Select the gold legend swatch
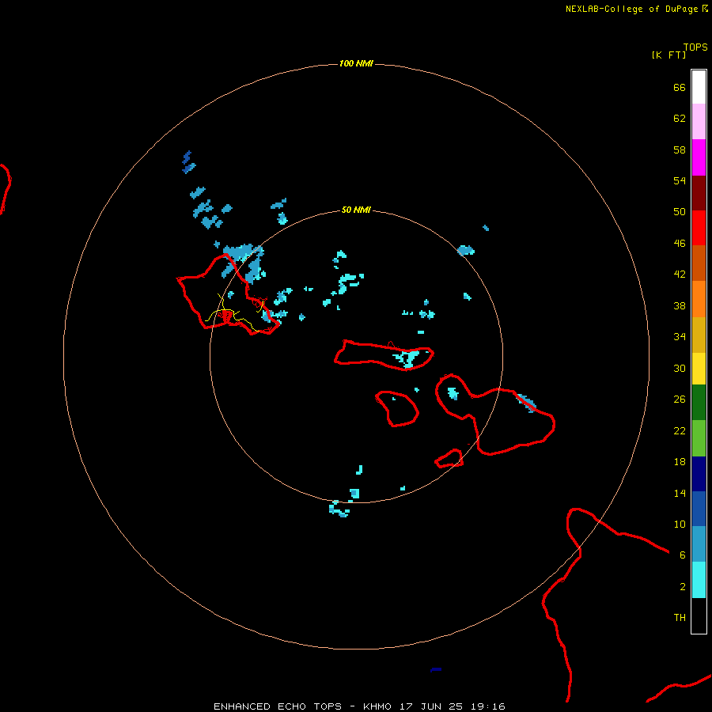 tap(699, 335)
